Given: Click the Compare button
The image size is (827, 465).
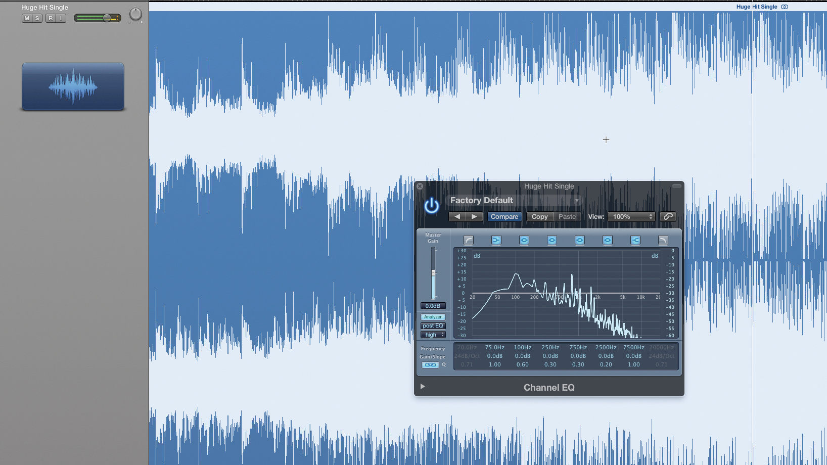Looking at the screenshot, I should pos(504,216).
